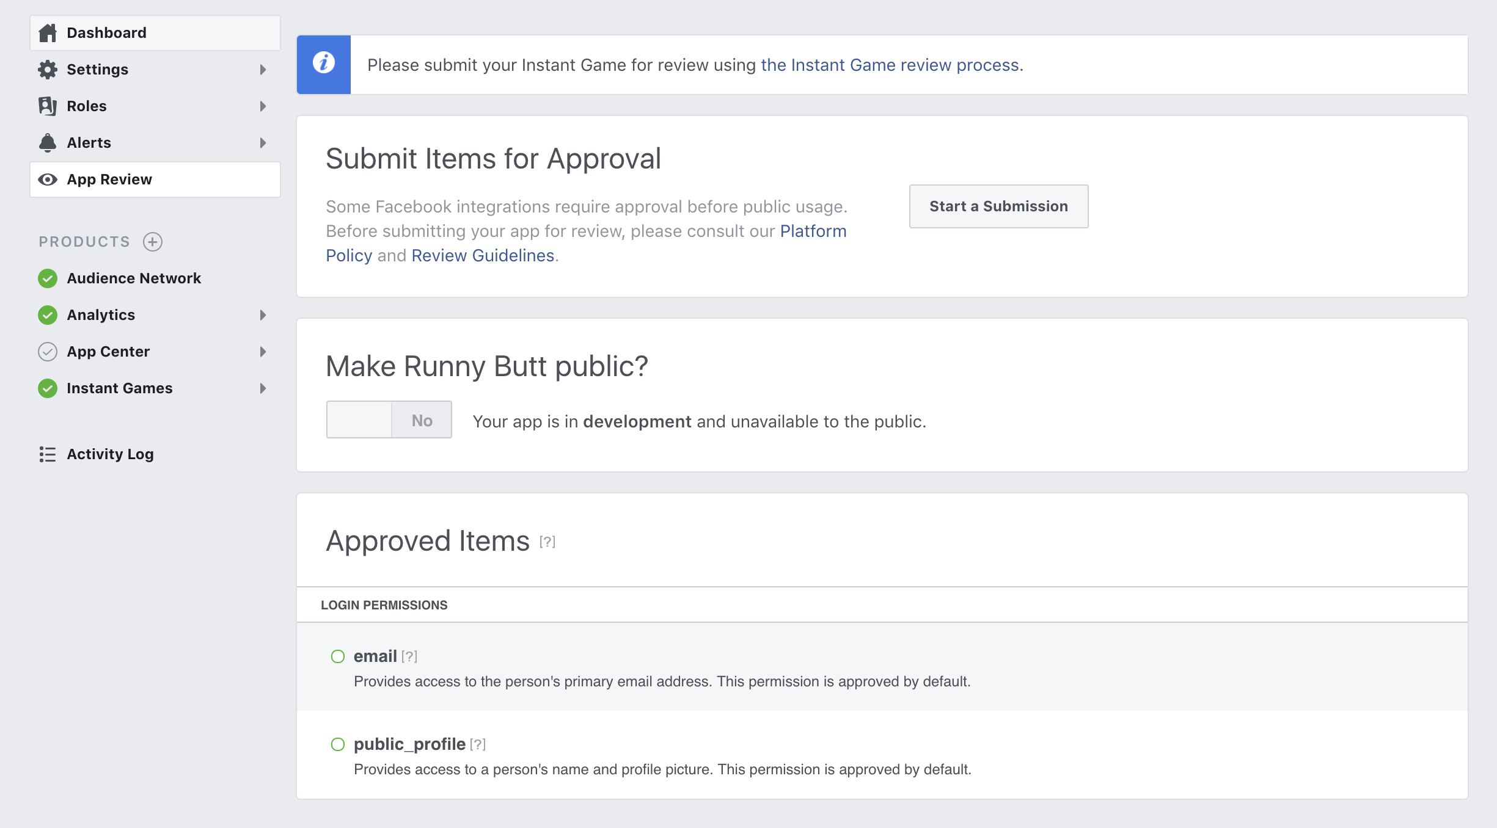Image resolution: width=1497 pixels, height=828 pixels.
Task: Expand the Settings submenu arrow
Action: 263,70
